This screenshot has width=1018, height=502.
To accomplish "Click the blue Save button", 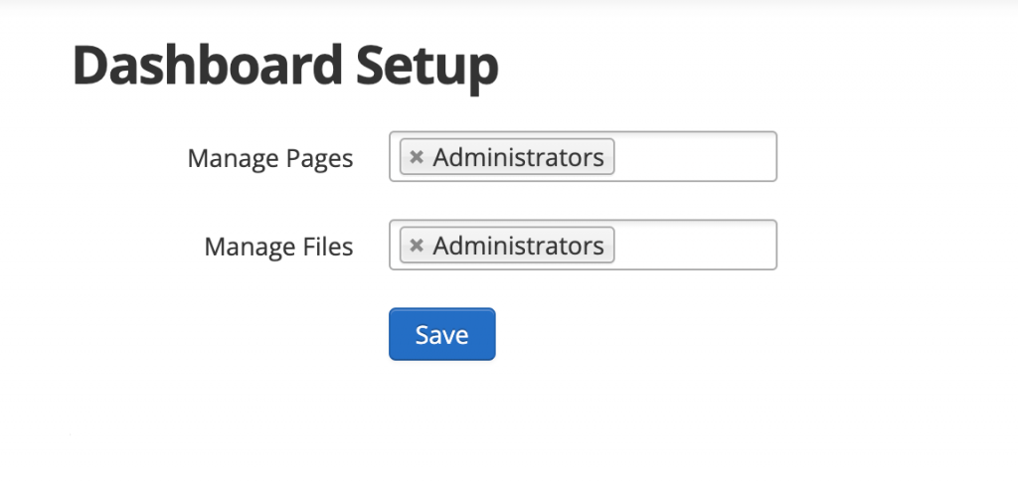I will point(441,334).
